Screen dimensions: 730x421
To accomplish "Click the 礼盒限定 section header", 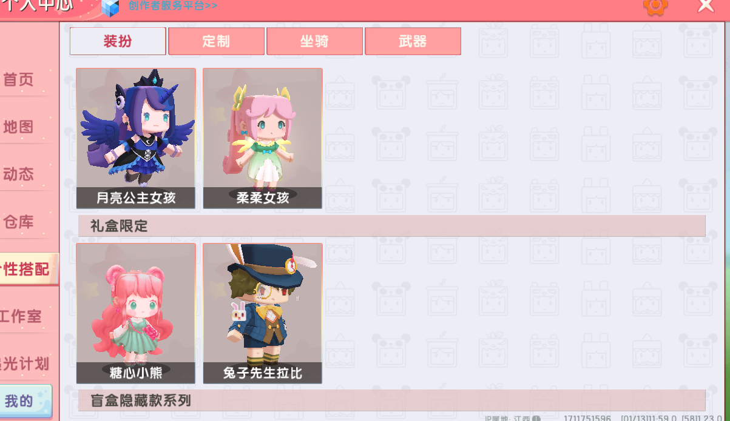I will tap(391, 226).
